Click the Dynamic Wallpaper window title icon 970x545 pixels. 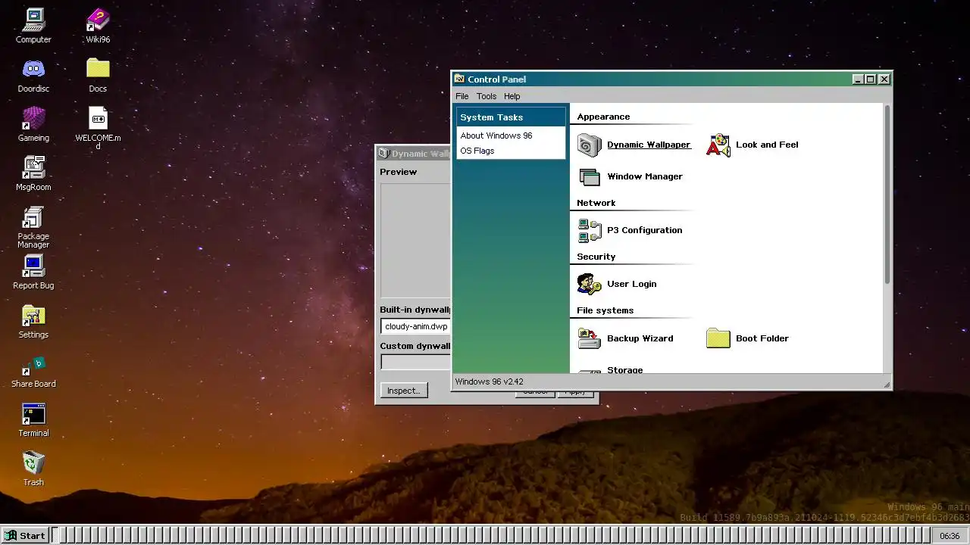click(383, 154)
